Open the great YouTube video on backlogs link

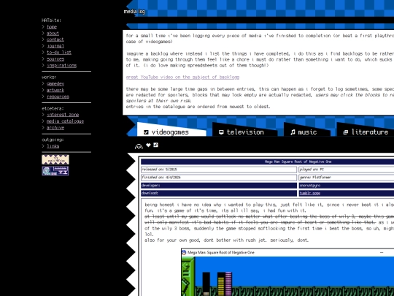pos(182,77)
